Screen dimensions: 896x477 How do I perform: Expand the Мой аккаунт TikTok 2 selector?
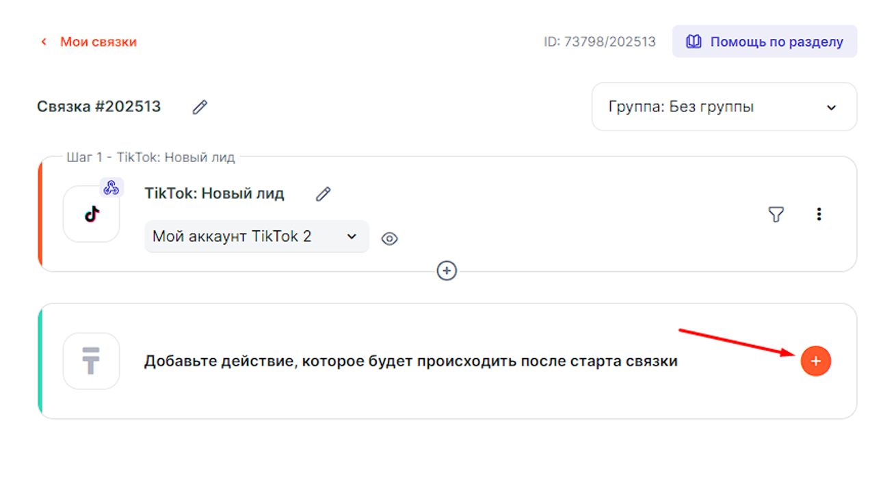[x=256, y=236]
